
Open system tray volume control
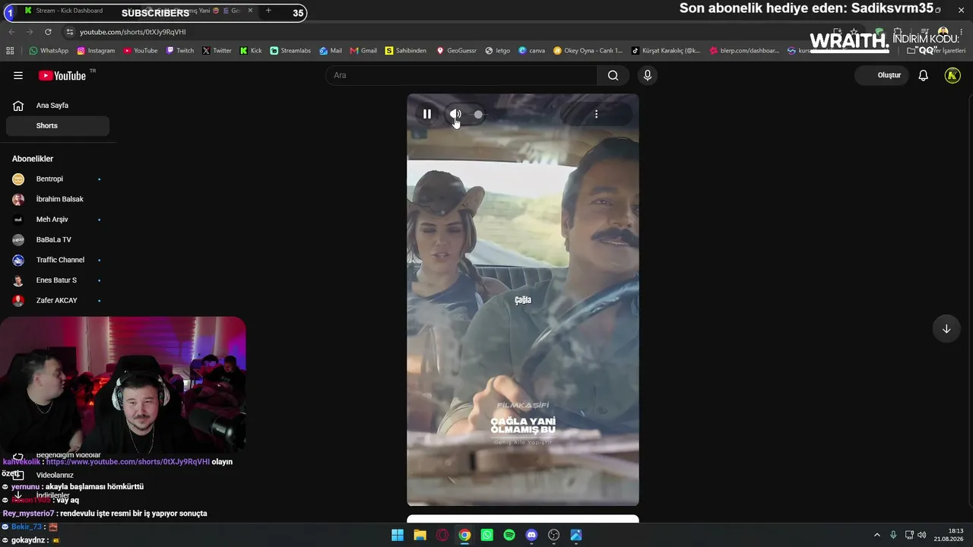922,535
